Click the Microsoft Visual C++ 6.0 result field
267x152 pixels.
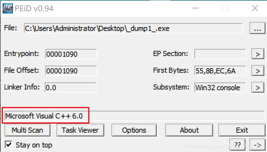point(134,116)
